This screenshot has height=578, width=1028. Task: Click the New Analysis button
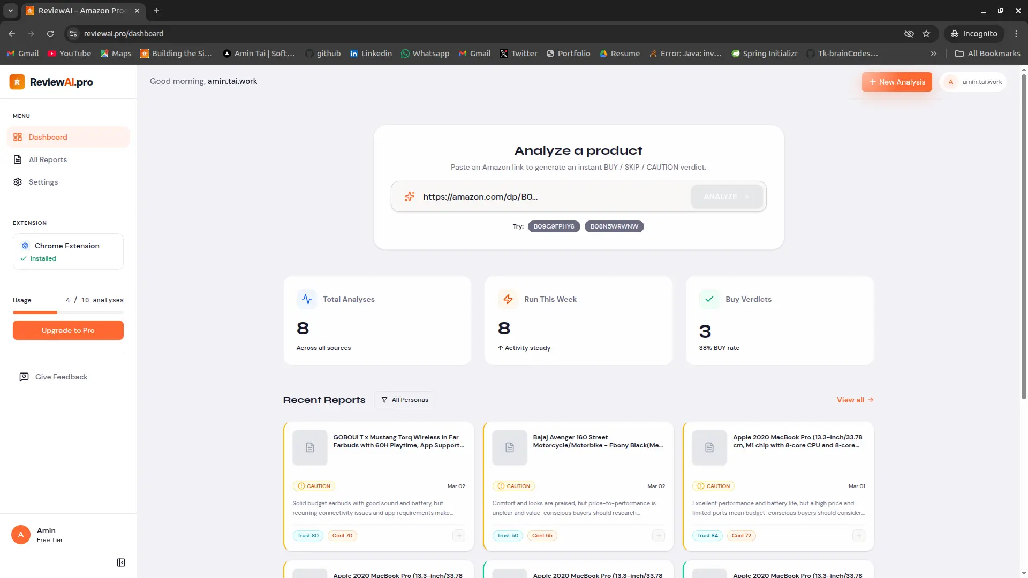[x=897, y=82]
